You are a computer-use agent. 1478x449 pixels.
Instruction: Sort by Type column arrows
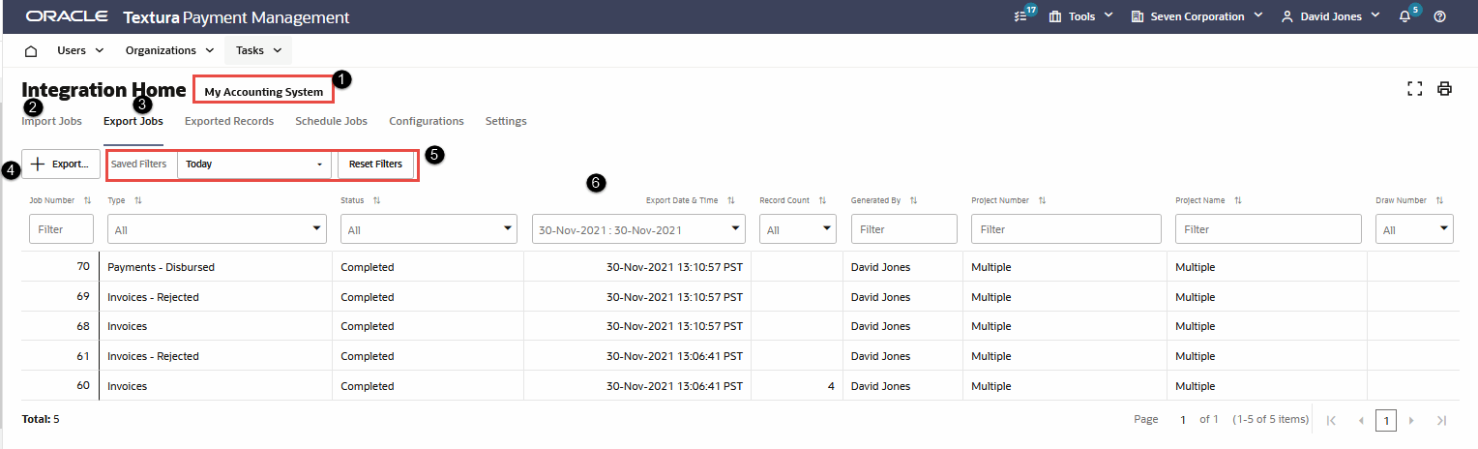(137, 200)
